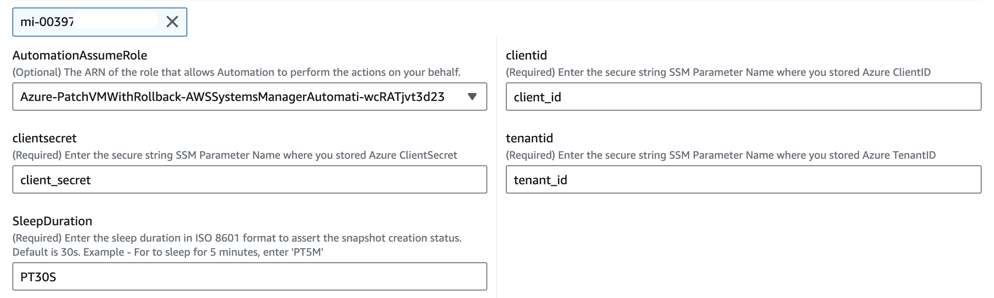
Task: Click the AutomationAssumeRole label
Action: 80,55
